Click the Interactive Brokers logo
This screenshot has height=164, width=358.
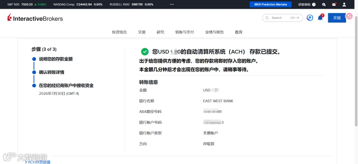[x=35, y=18]
